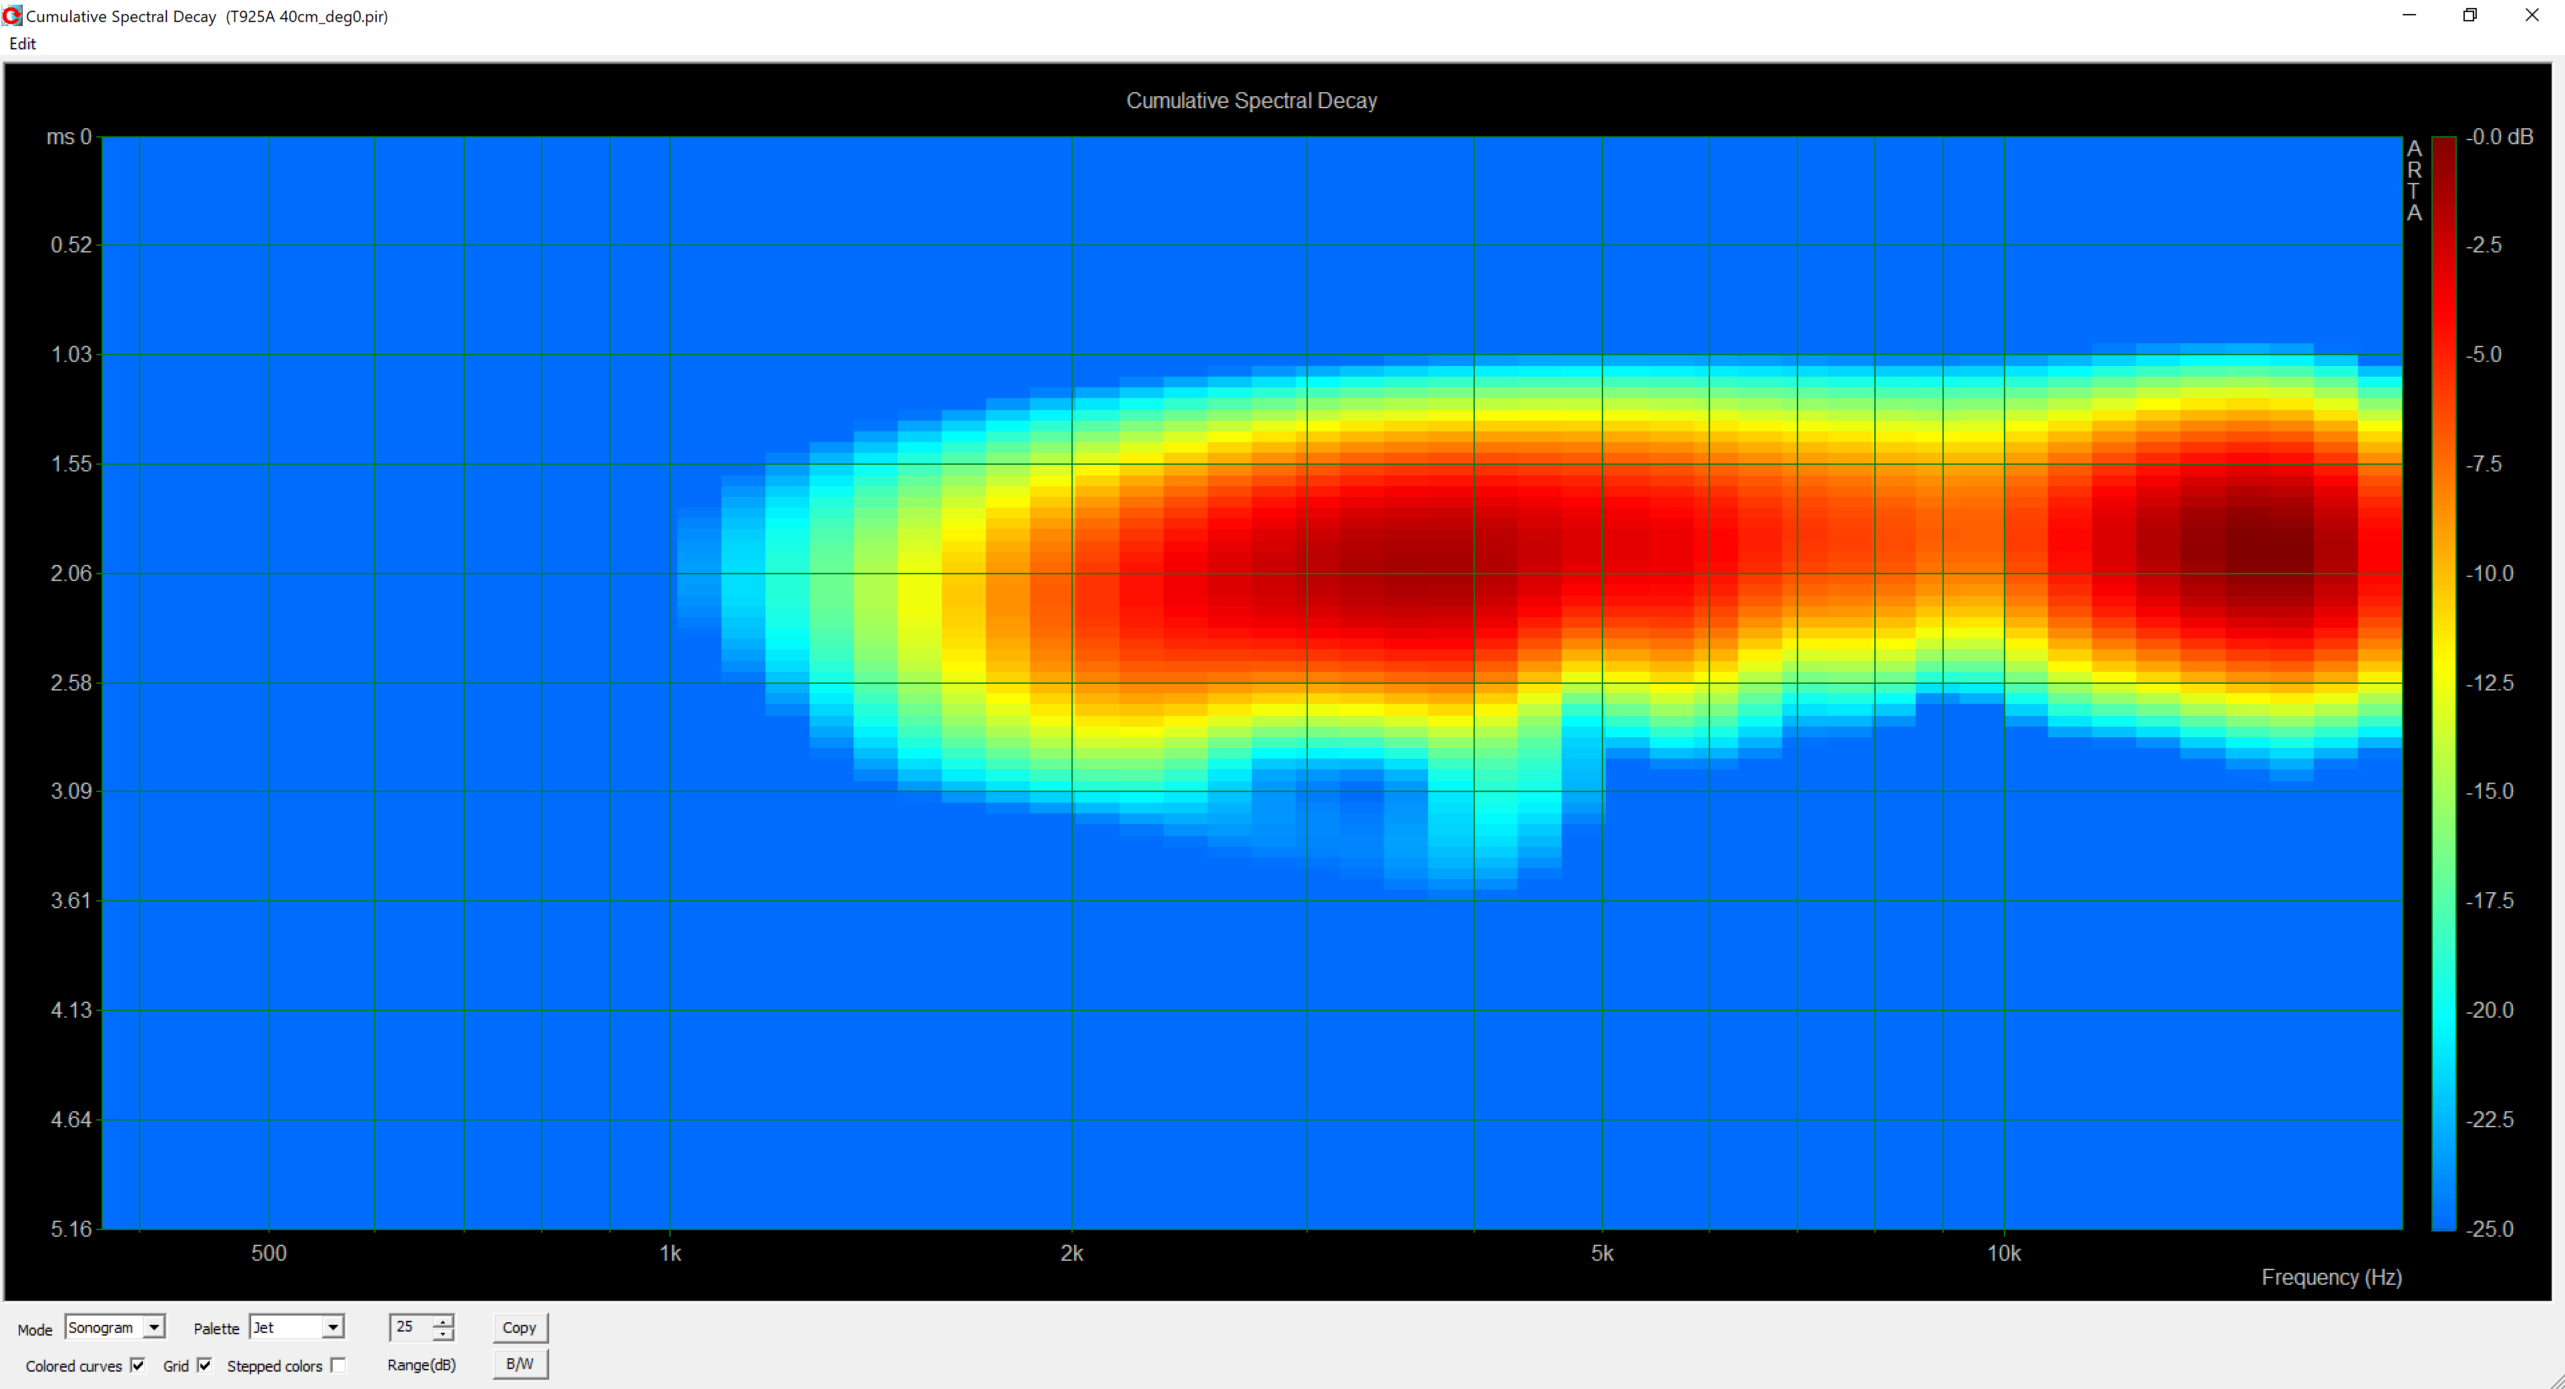Click the '1k' frequency axis label
The image size is (2565, 1389).
click(x=671, y=1253)
